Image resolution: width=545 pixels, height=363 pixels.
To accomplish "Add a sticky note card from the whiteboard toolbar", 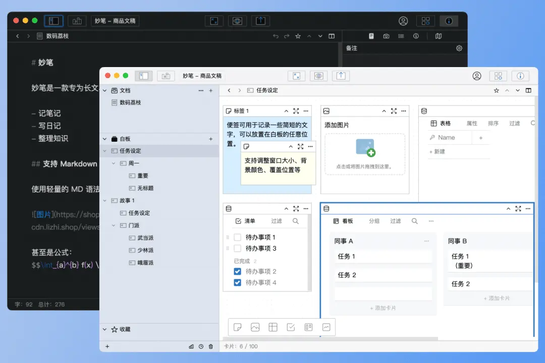I will (x=237, y=327).
